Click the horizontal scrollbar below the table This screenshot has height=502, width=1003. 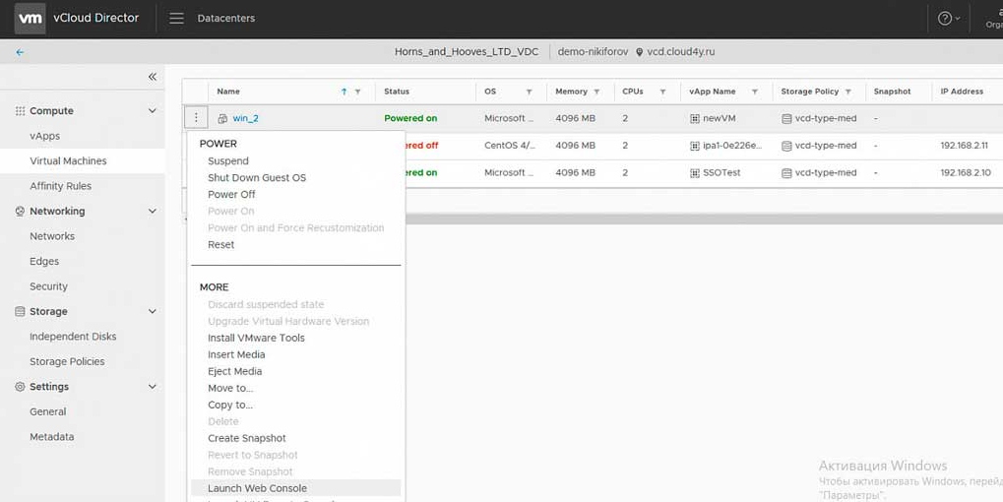click(x=704, y=219)
